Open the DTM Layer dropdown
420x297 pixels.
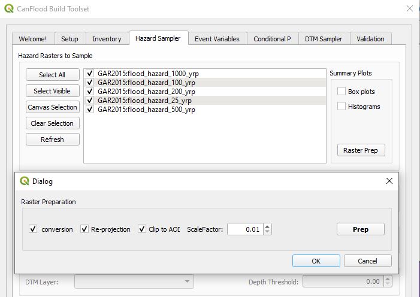tap(134, 281)
